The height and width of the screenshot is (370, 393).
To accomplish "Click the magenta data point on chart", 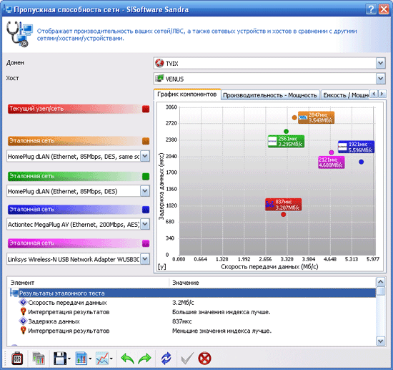I will click(332, 152).
